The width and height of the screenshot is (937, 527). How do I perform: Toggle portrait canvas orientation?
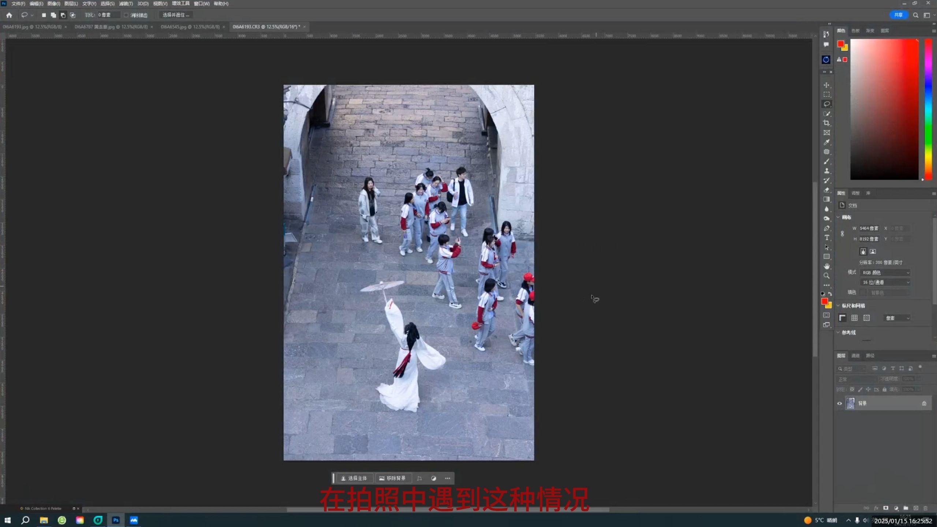(x=863, y=251)
